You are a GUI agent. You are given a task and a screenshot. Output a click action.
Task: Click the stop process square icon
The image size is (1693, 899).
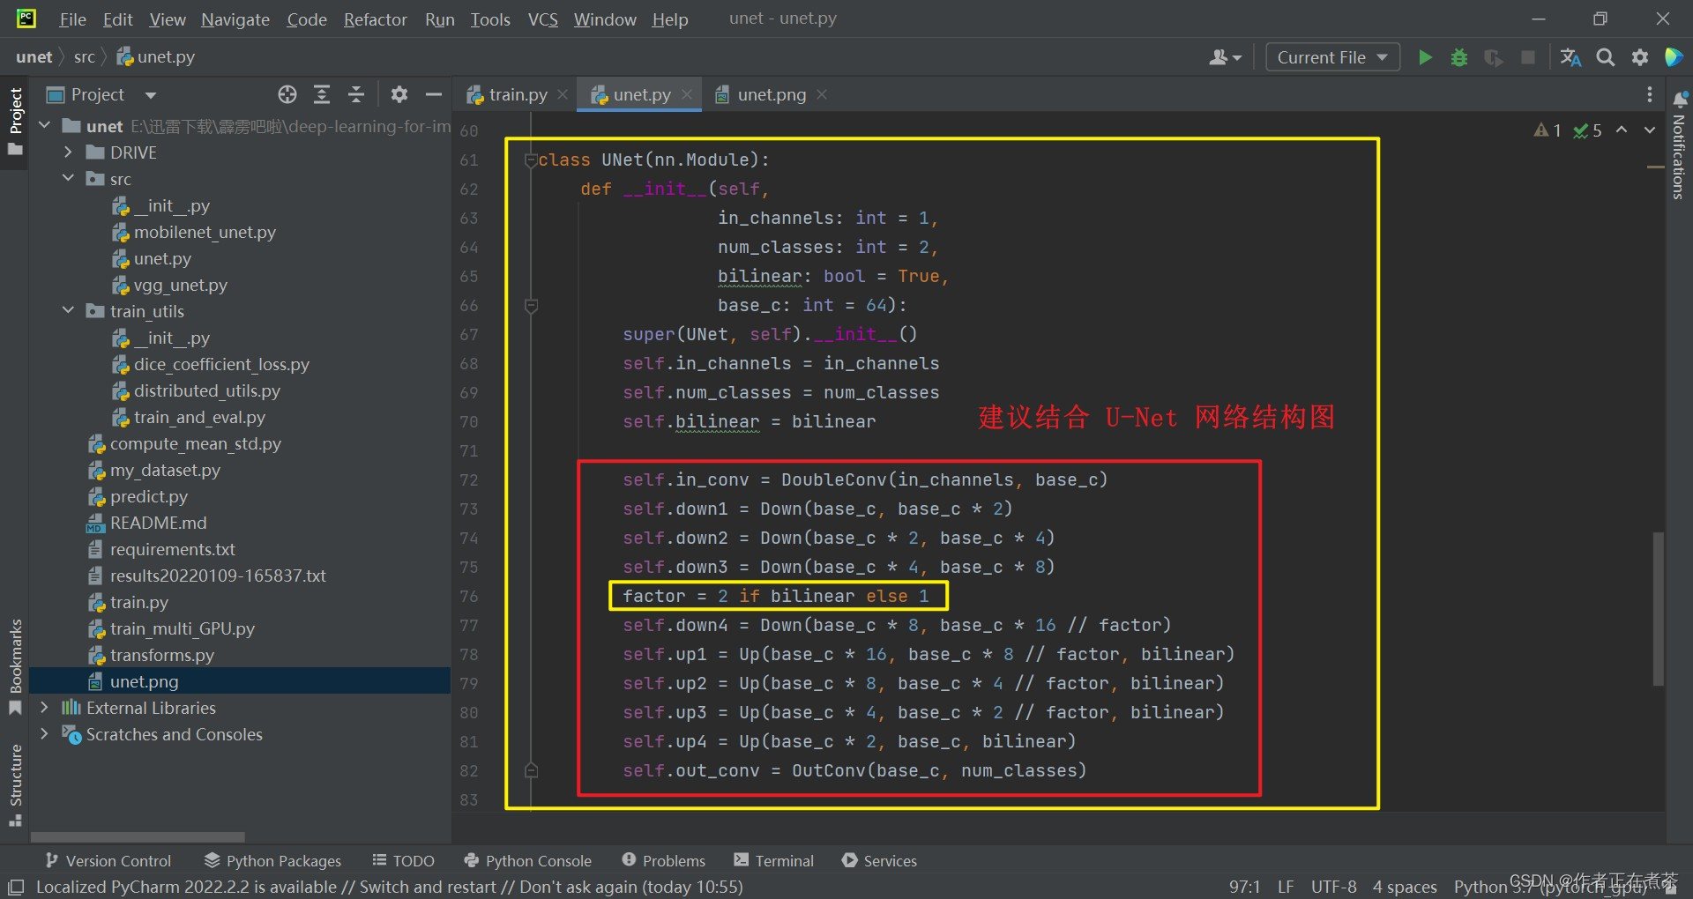tap(1528, 57)
